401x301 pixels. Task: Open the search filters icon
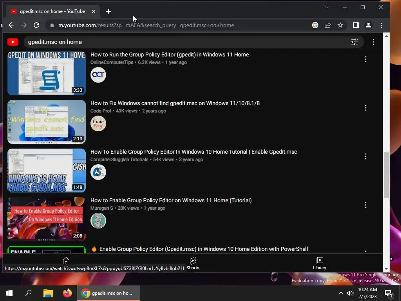[x=355, y=42]
